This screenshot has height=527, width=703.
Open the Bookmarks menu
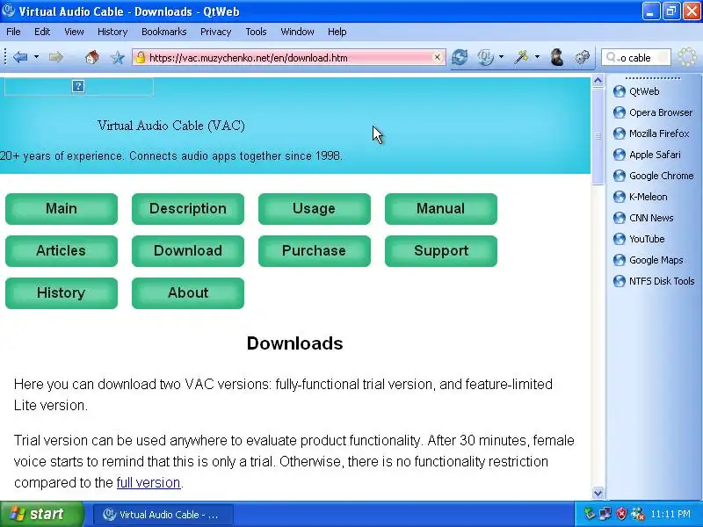pos(164,32)
